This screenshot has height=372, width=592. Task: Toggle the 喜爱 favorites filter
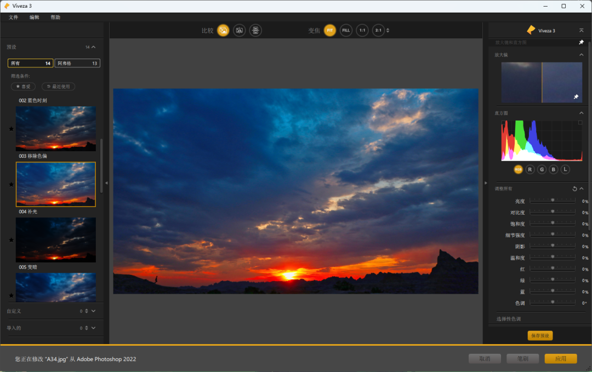(23, 87)
